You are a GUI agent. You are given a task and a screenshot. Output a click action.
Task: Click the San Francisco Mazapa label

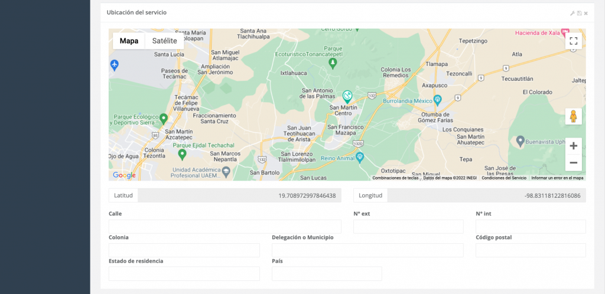(345, 130)
